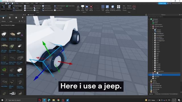Open the Watch window
Image resolution: width=182 pixels, height=102 pixels.
coord(36,10)
